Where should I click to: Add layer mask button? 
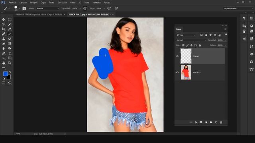pos(201,122)
